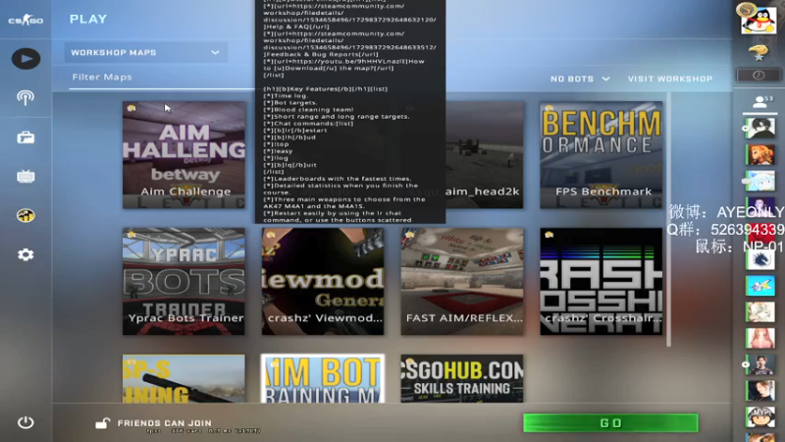
Task: Select the FAST AIM/REFLEX map
Action: [x=462, y=281]
